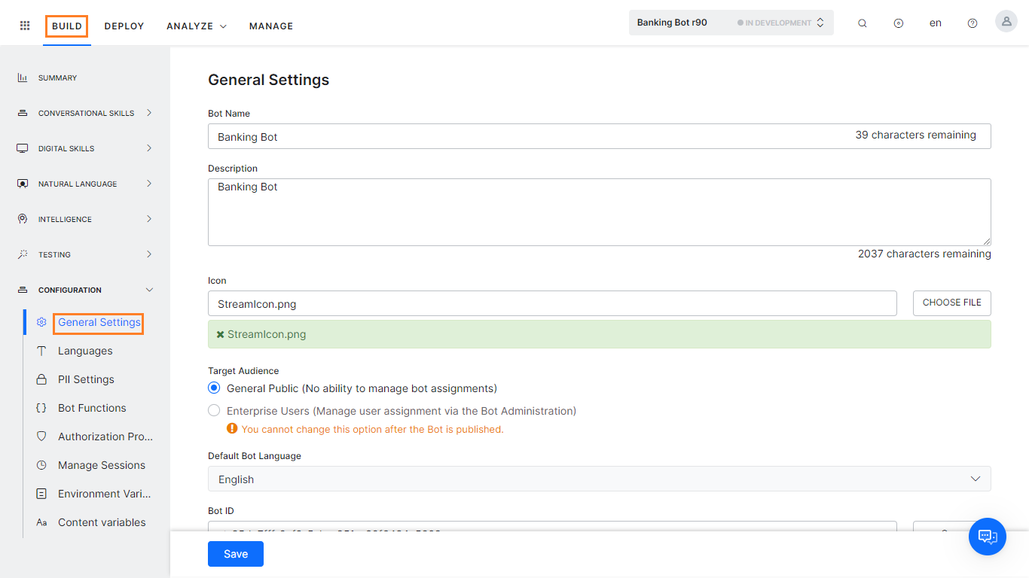Screen dimensions: 1029x578
Task: Select the Digital Skills monitor icon
Action: tap(23, 148)
